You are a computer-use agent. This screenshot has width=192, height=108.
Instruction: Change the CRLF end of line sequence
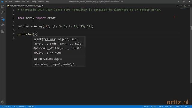pos(166,107)
